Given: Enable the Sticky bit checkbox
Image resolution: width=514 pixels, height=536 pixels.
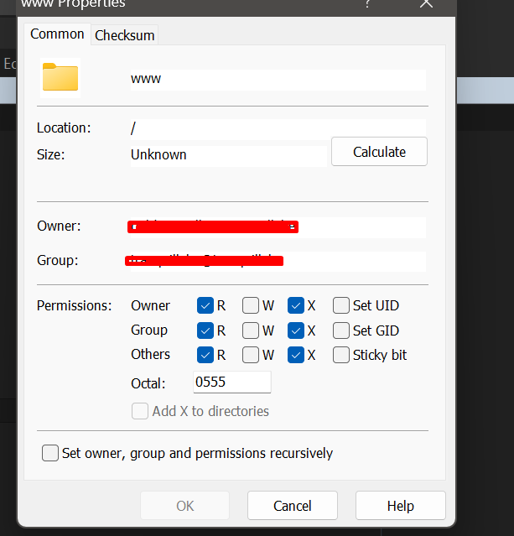Looking at the screenshot, I should click(x=341, y=355).
